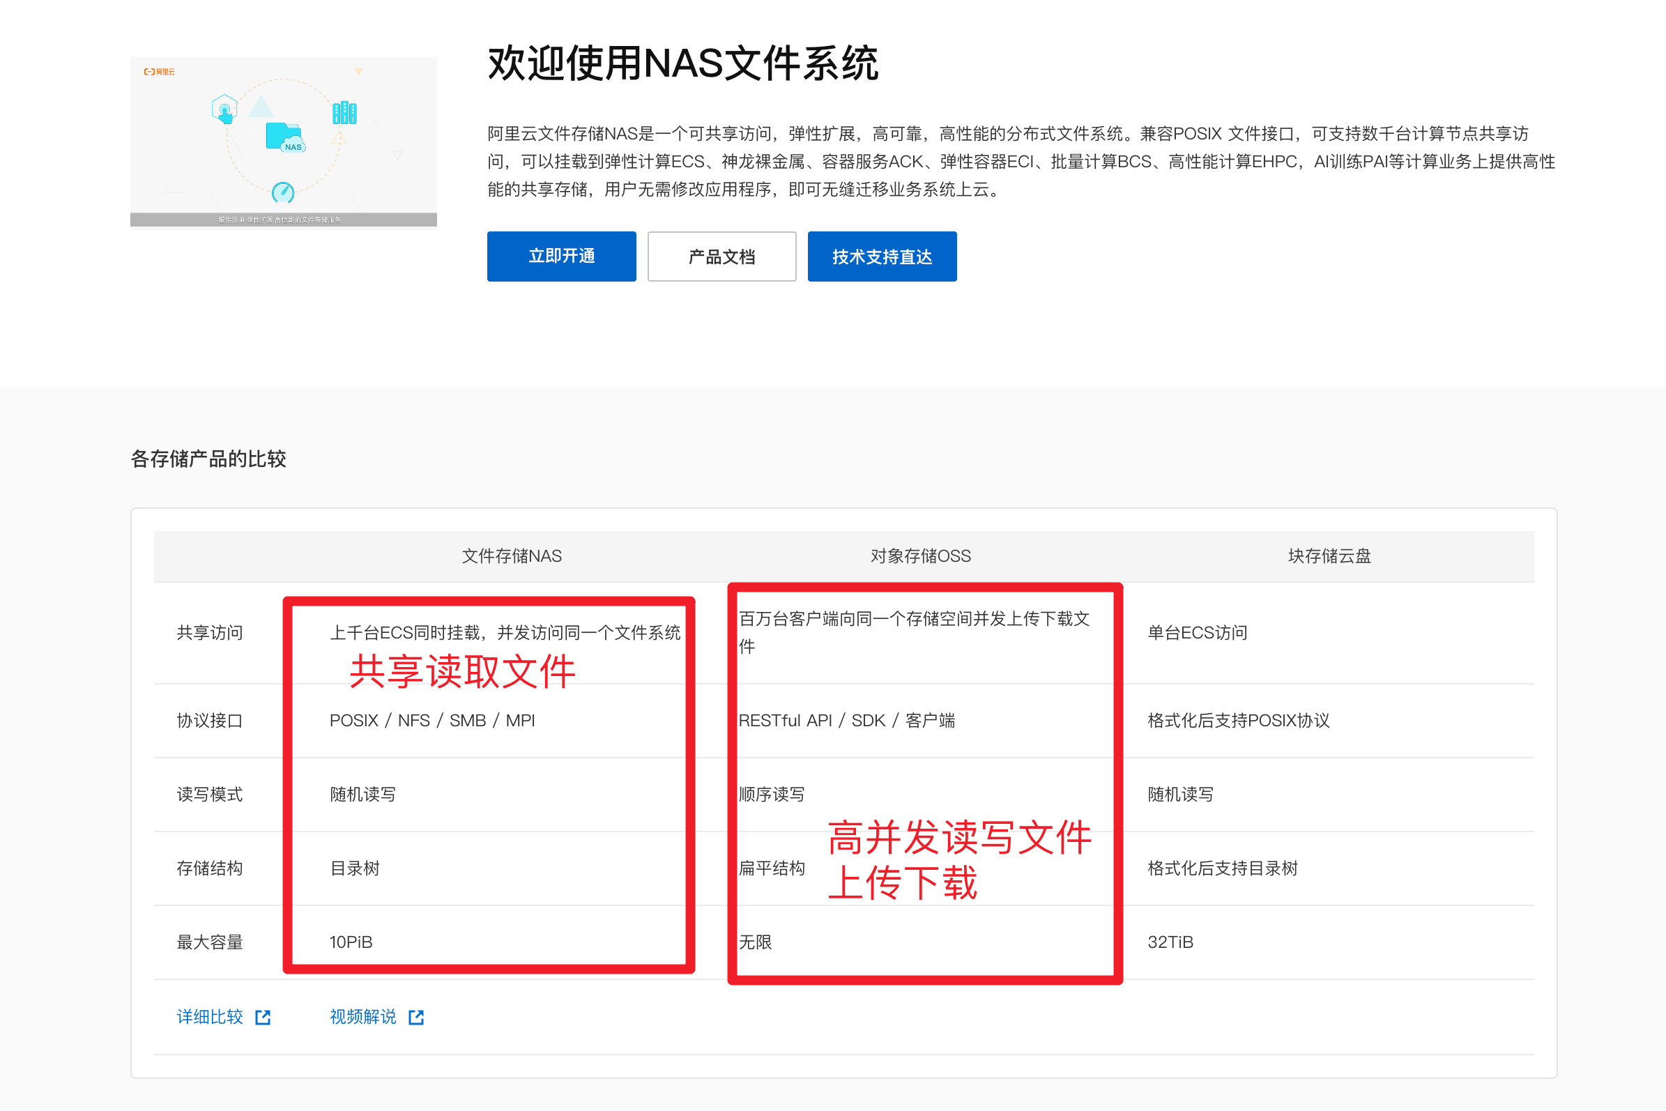Click the 最大容量 row label
The image size is (1666, 1111).
pyautogui.click(x=210, y=942)
